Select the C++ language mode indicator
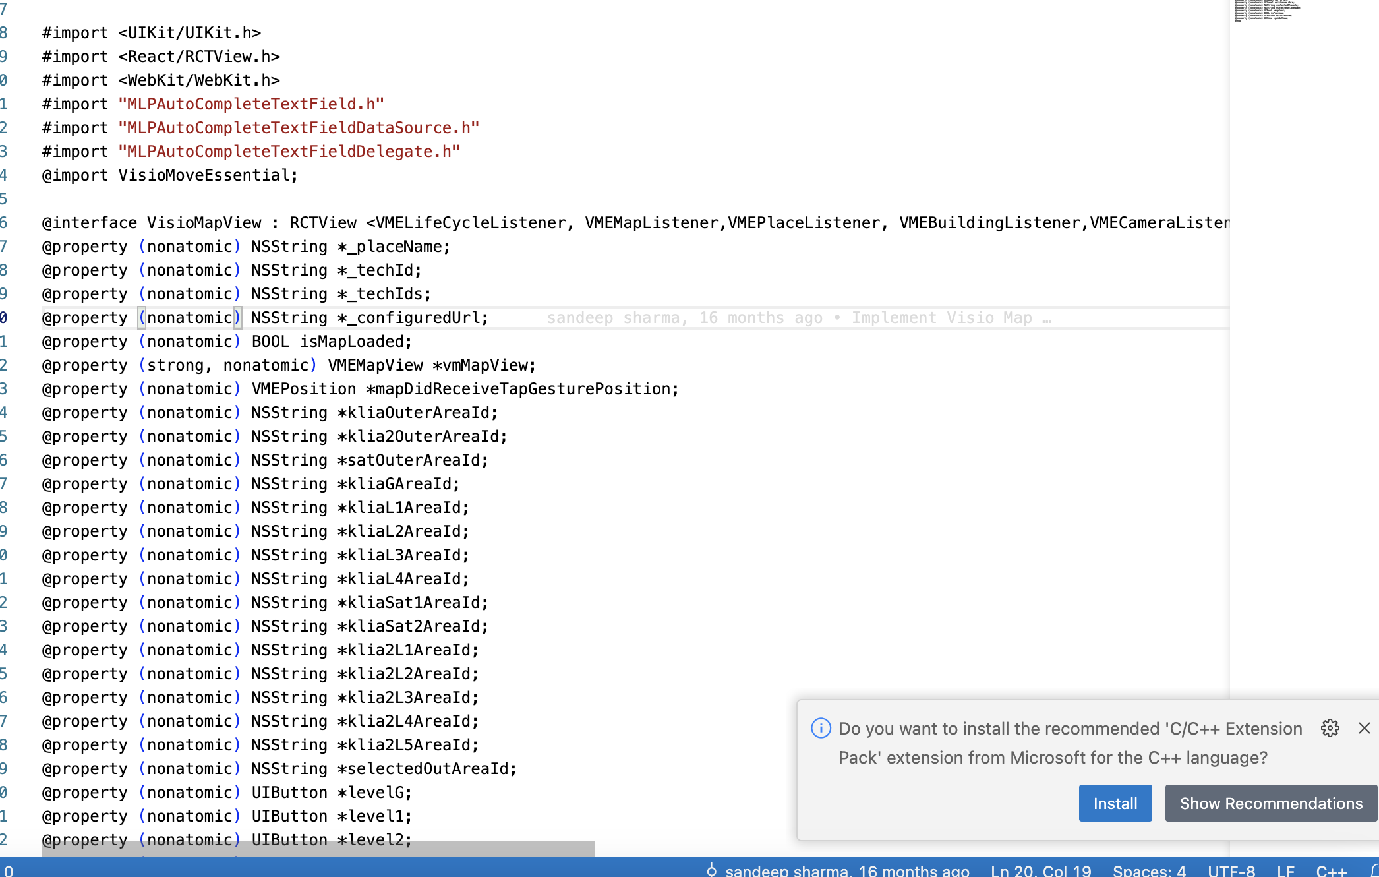The height and width of the screenshot is (877, 1379). (x=1333, y=868)
